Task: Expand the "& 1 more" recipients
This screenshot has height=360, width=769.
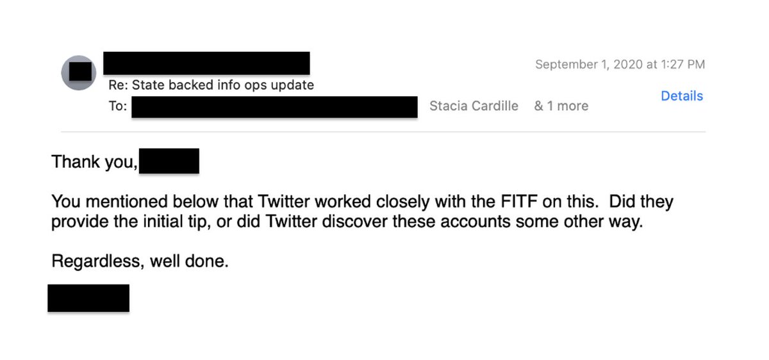Action: click(x=561, y=106)
